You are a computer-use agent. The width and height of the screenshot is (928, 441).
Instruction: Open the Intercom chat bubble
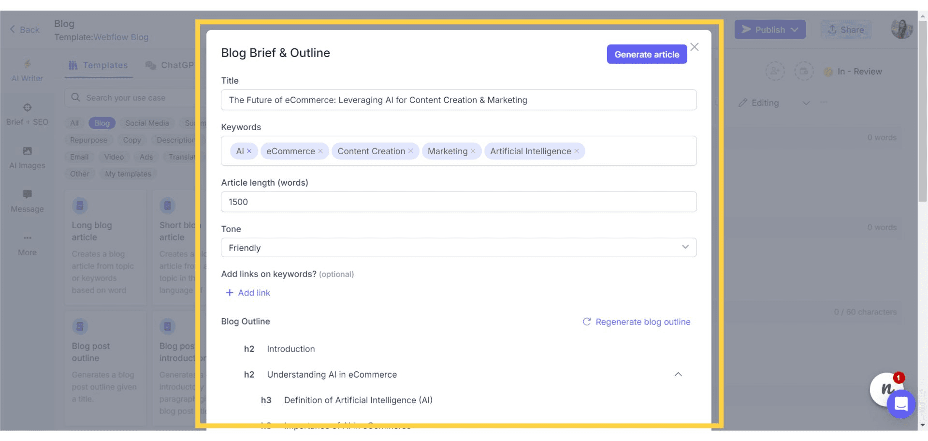[x=901, y=405]
